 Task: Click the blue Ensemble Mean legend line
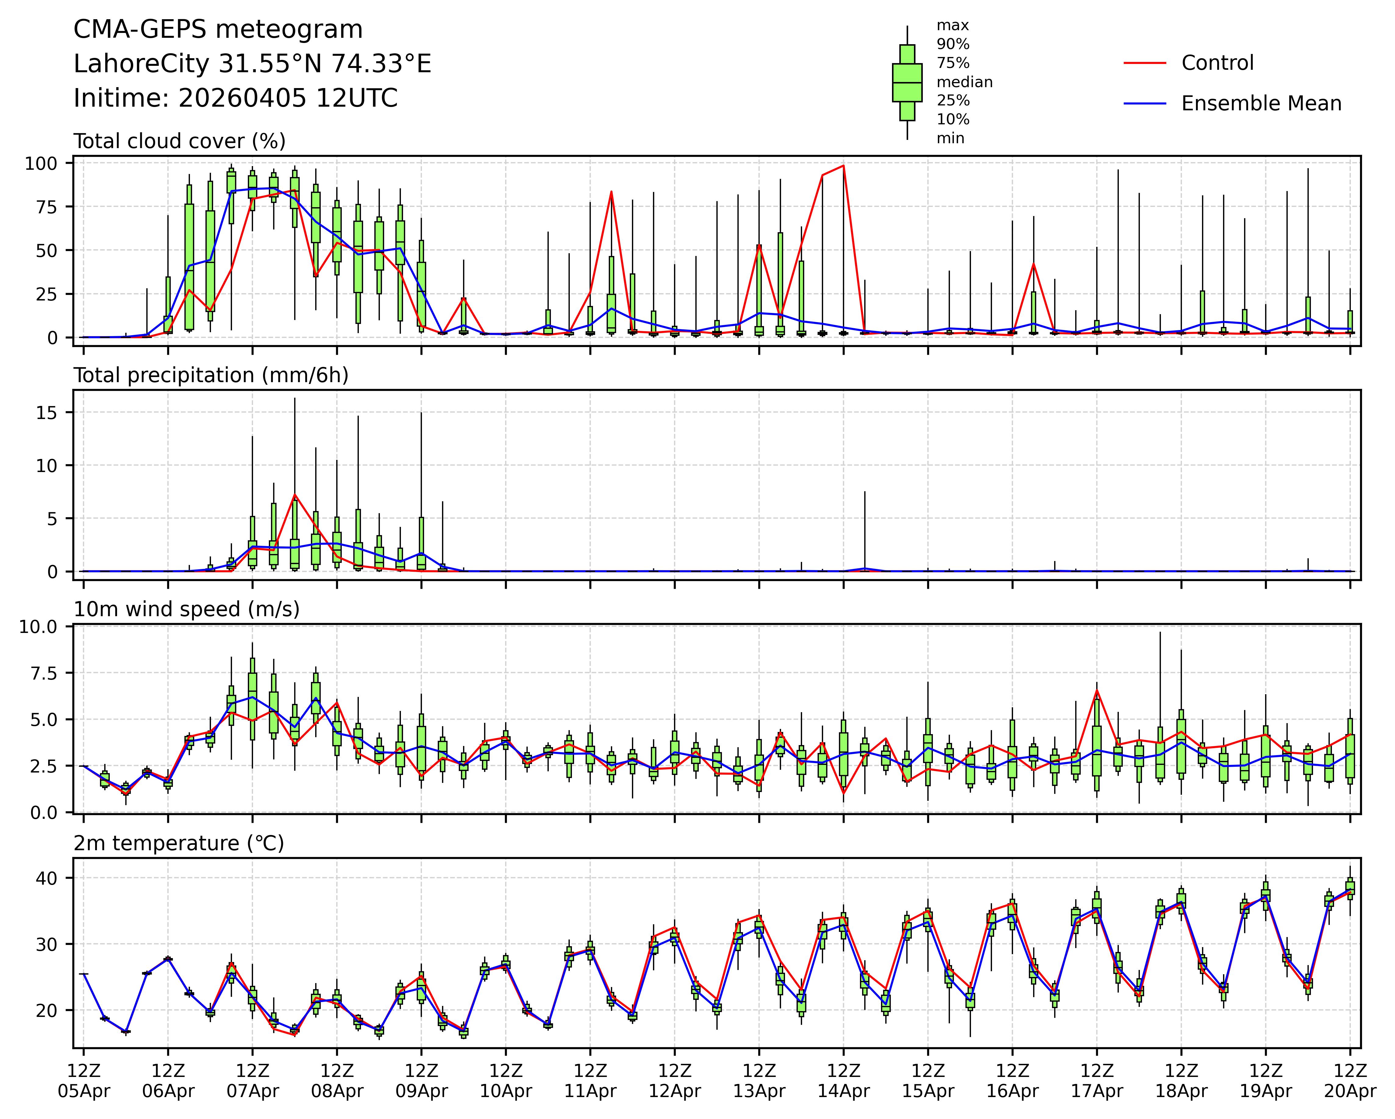(1145, 104)
